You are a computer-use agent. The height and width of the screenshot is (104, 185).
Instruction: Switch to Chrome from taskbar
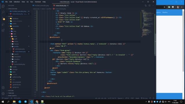point(37,102)
